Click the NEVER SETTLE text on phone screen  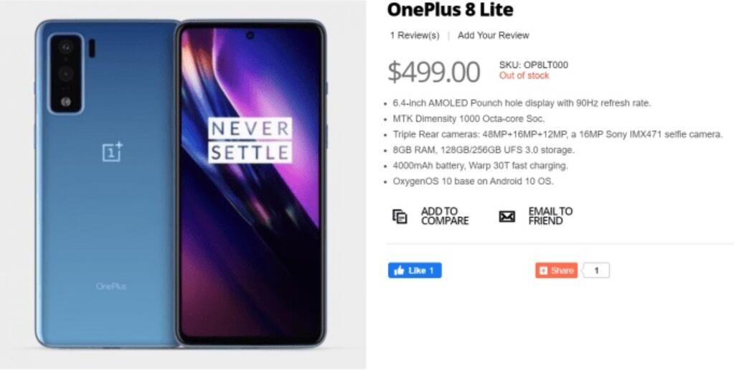coord(250,141)
